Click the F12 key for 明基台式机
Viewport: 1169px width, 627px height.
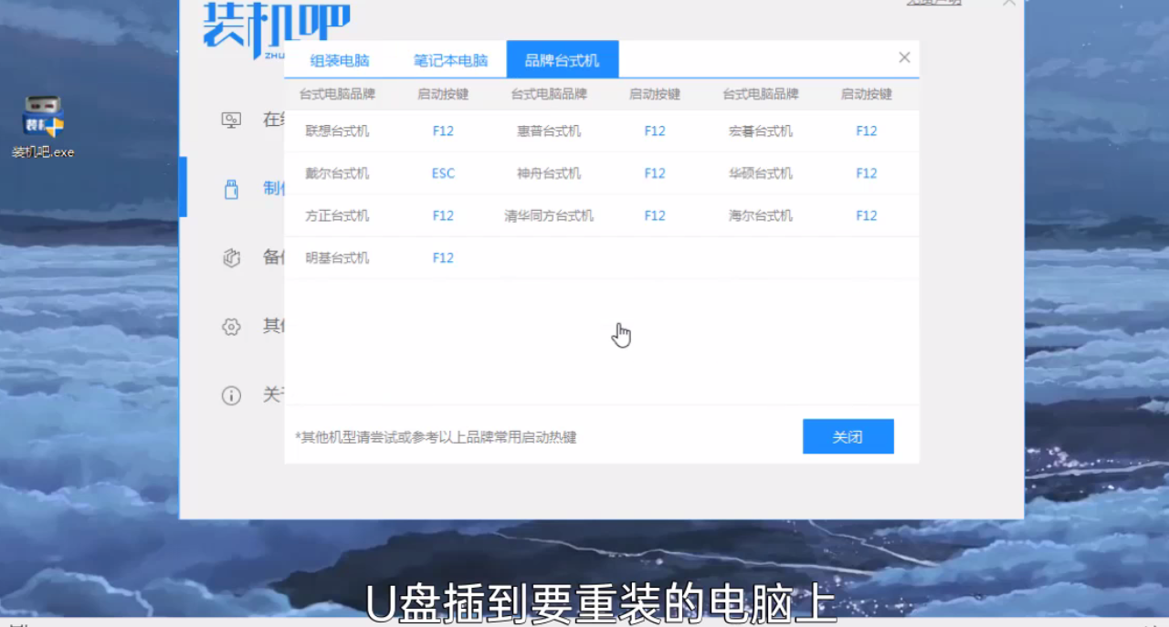pos(443,258)
